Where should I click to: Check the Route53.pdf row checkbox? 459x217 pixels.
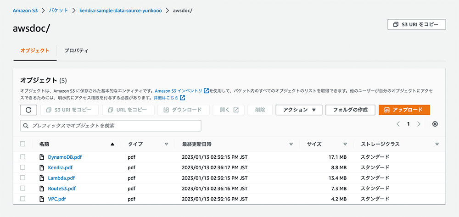point(22,189)
